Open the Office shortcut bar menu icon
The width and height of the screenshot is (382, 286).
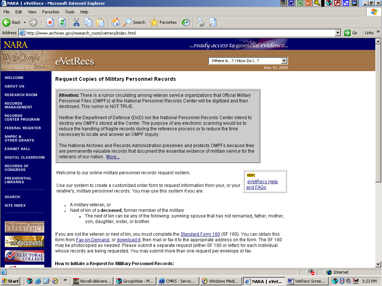(283, 3)
